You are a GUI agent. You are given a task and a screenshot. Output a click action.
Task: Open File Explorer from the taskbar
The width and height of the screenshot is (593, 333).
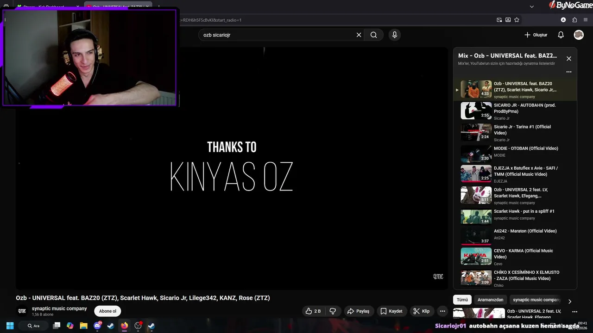[x=83, y=326]
